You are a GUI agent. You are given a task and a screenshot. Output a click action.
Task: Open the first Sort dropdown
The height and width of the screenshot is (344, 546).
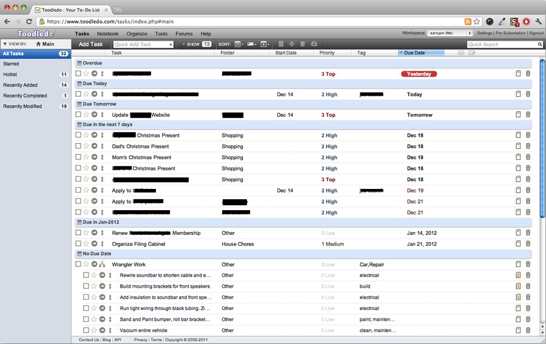click(238, 44)
